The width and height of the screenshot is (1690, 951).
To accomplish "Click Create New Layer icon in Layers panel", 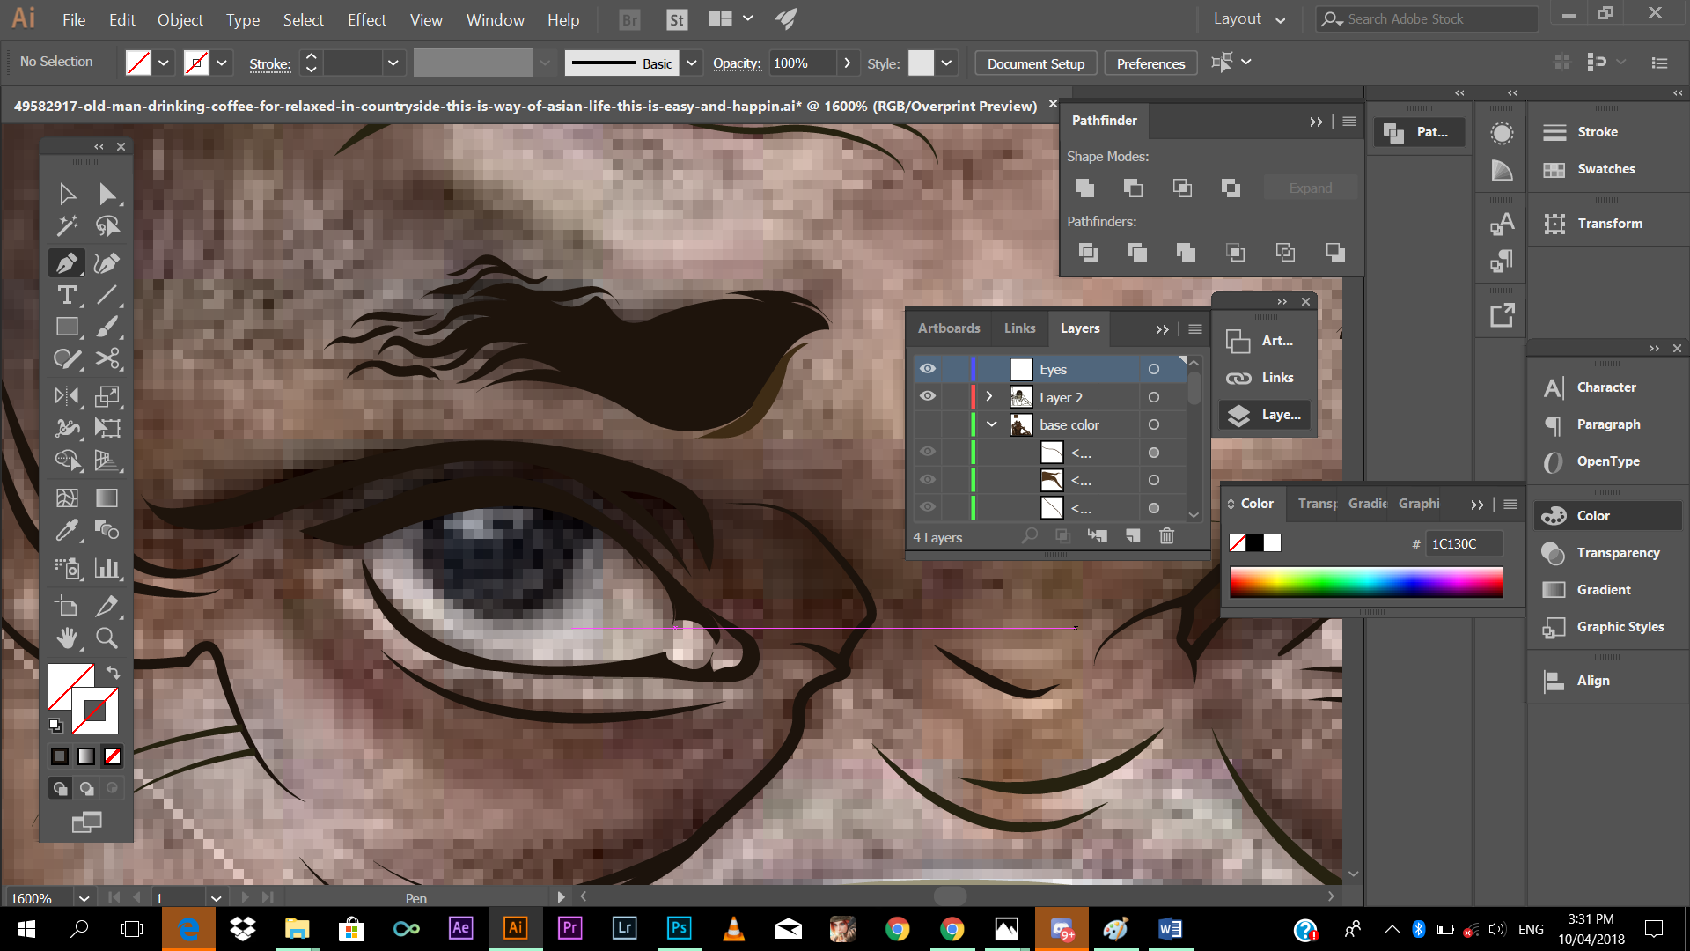I will 1133,535.
